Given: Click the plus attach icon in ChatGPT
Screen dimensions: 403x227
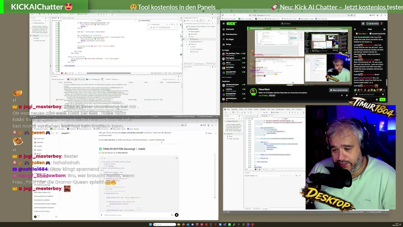Looking at the screenshot, I should 101,215.
